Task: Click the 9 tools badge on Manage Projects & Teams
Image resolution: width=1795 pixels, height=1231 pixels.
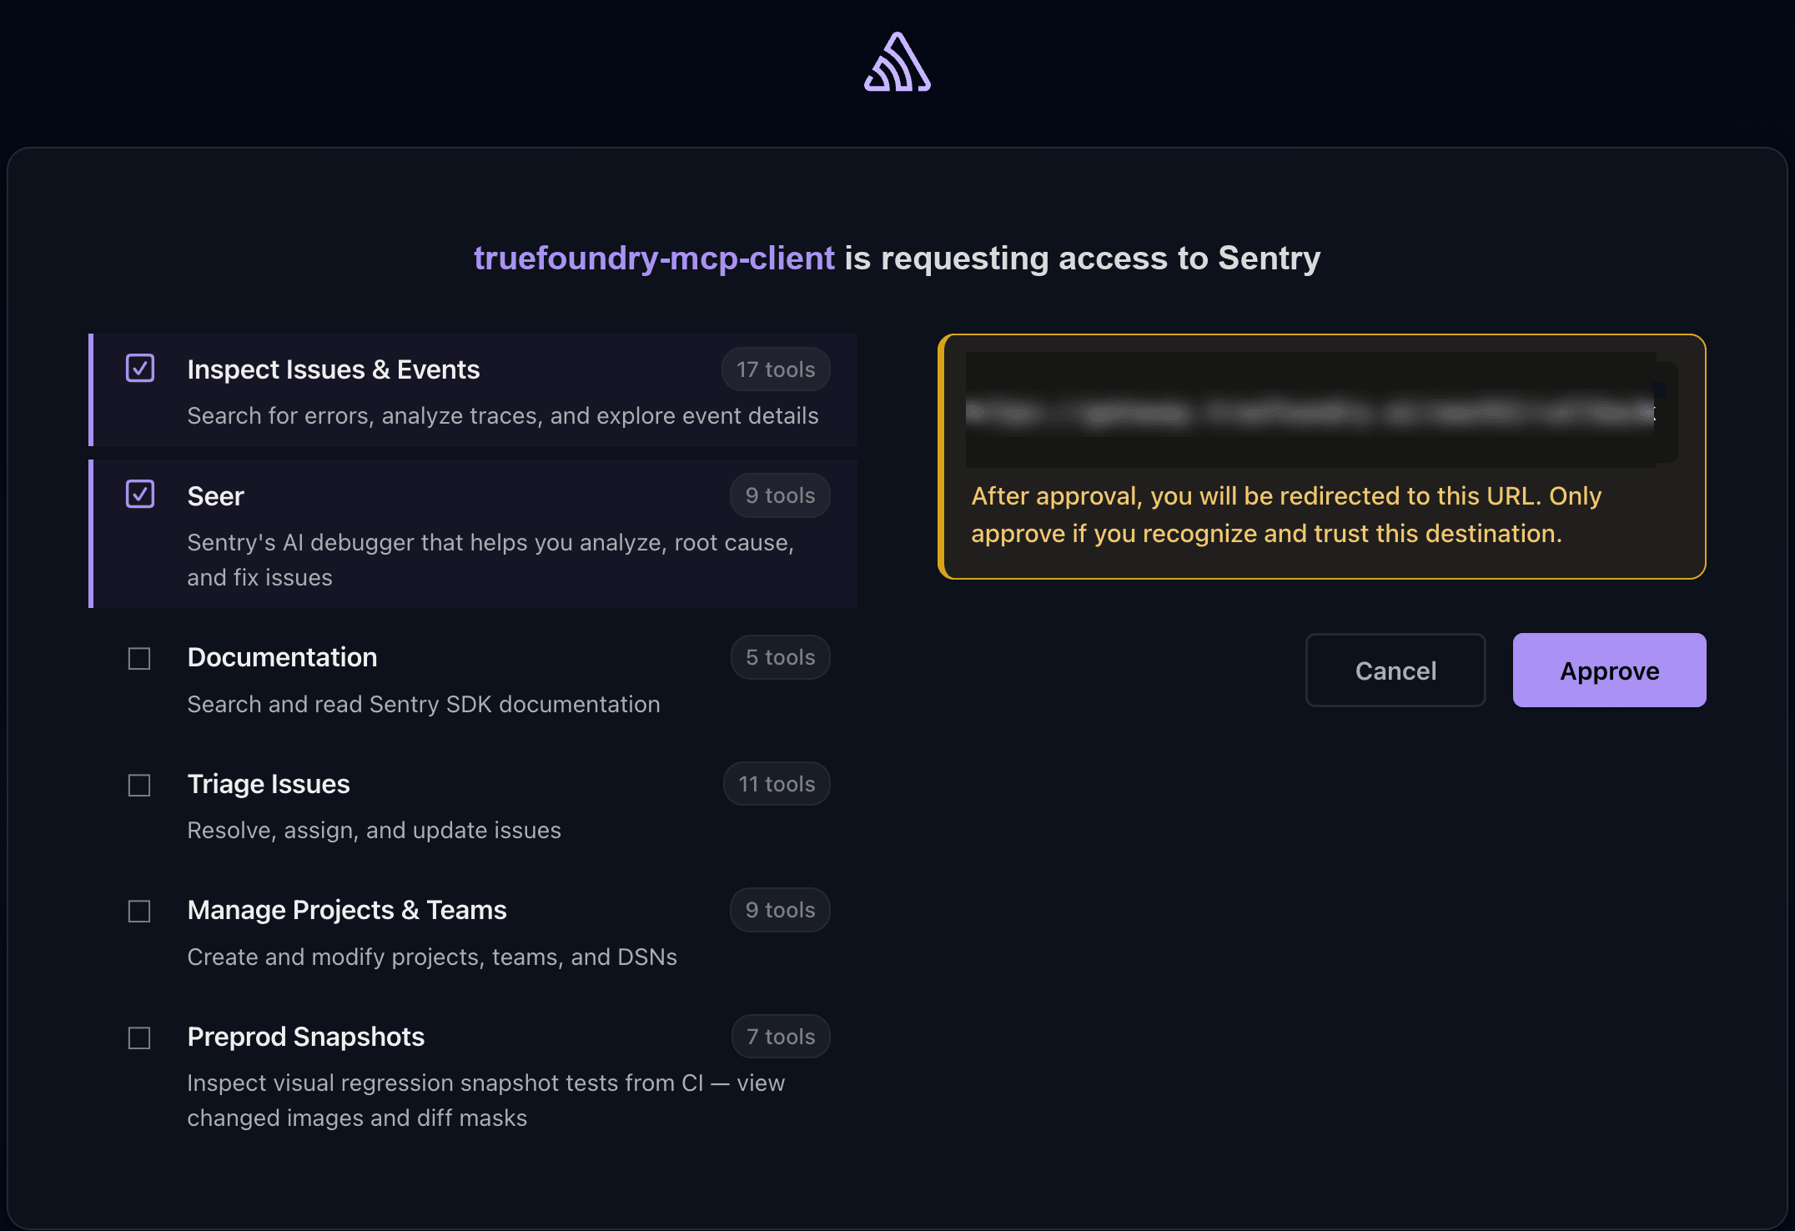Action: (x=781, y=910)
